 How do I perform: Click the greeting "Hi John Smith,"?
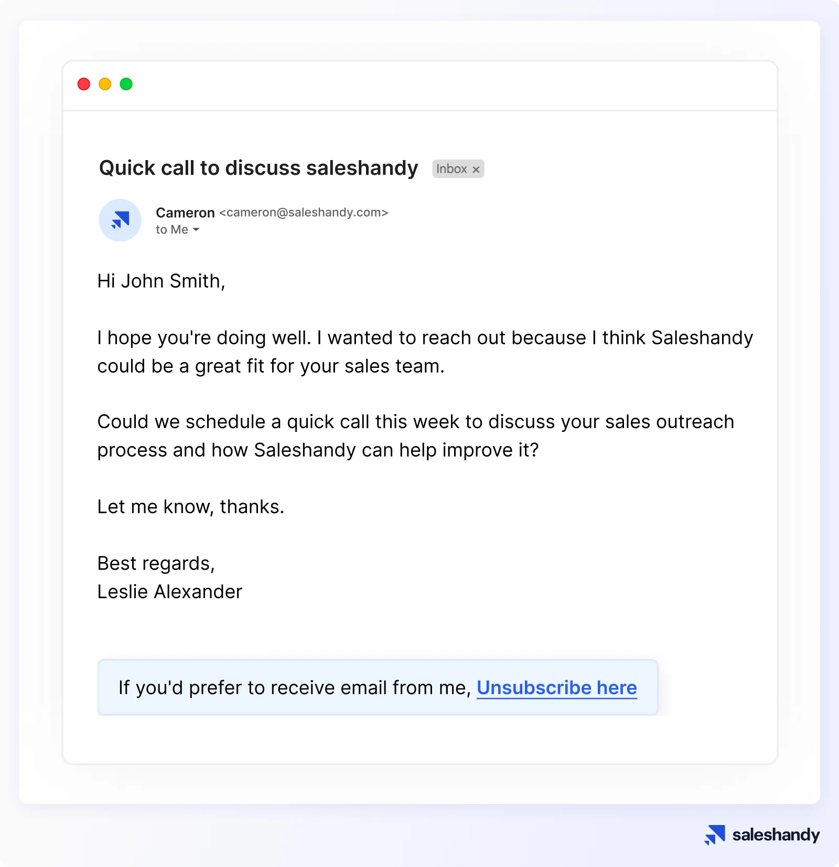[x=162, y=281]
